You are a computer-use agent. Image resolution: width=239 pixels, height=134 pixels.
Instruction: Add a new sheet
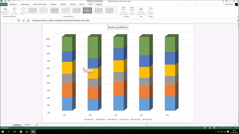tap(36, 125)
